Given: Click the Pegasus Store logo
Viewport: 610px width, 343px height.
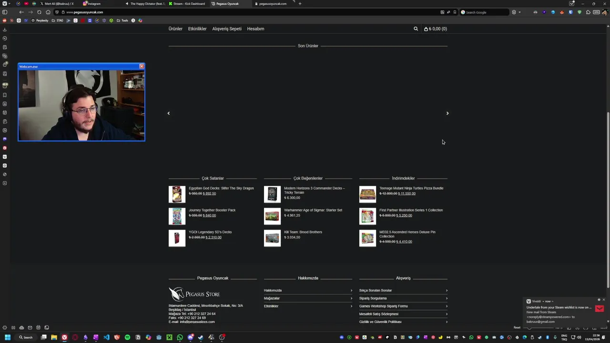Looking at the screenshot, I should click(194, 294).
